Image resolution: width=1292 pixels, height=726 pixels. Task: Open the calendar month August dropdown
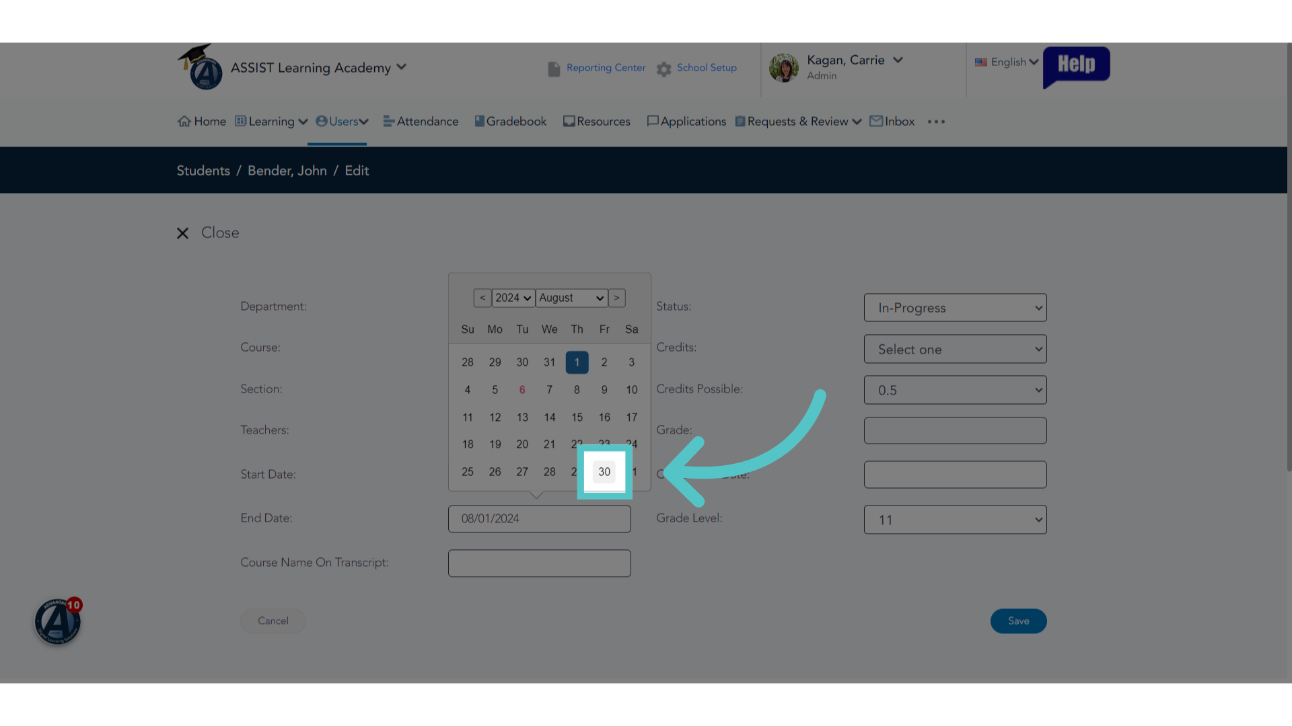pyautogui.click(x=571, y=298)
